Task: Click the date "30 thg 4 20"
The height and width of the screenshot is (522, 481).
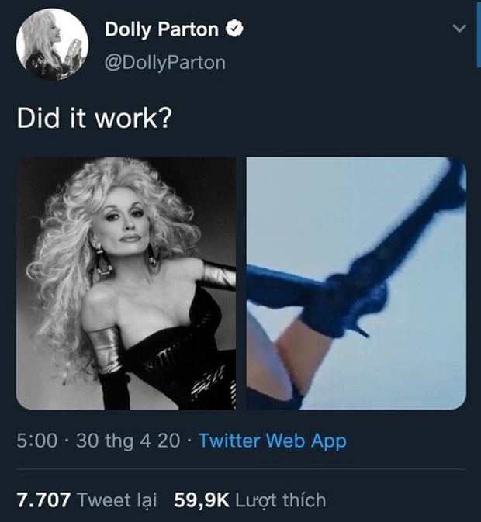Action: (128, 441)
